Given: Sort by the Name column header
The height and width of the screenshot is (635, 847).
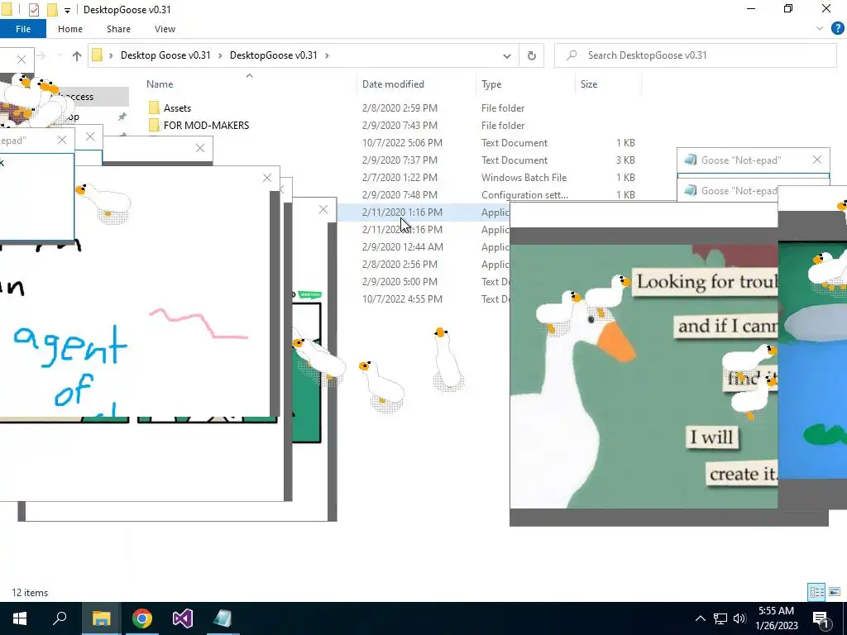Looking at the screenshot, I should tap(160, 84).
